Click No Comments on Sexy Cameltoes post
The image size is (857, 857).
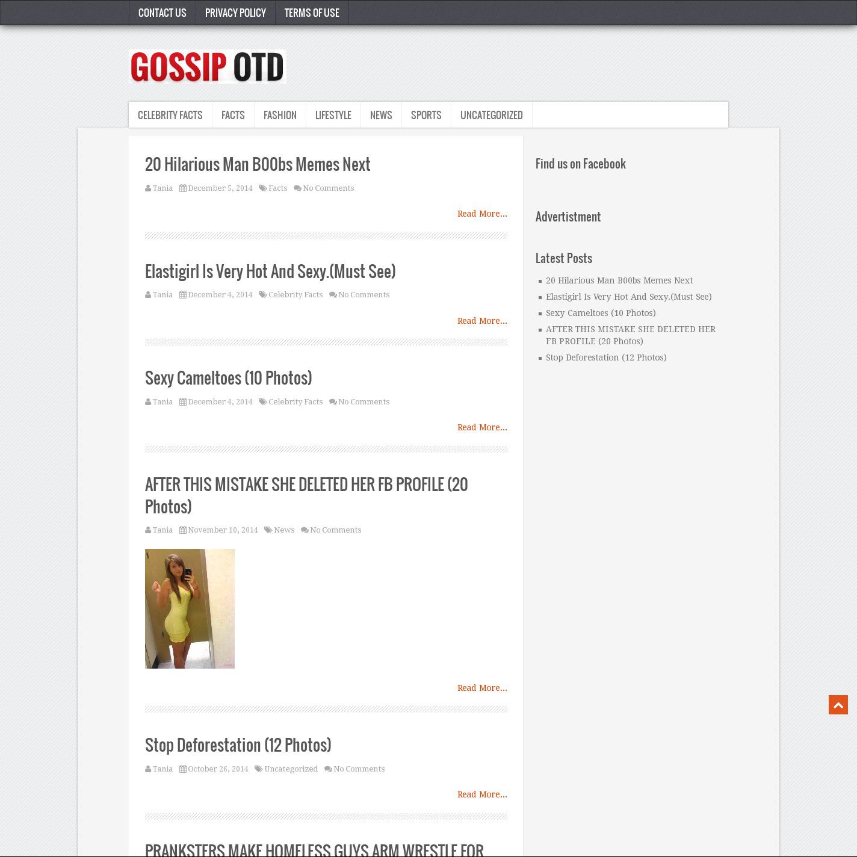click(364, 402)
